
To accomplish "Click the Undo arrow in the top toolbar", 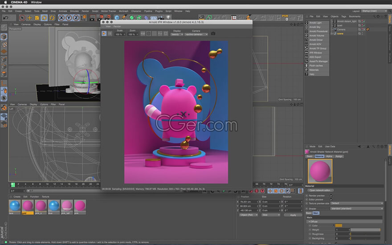I will coord(6,18).
